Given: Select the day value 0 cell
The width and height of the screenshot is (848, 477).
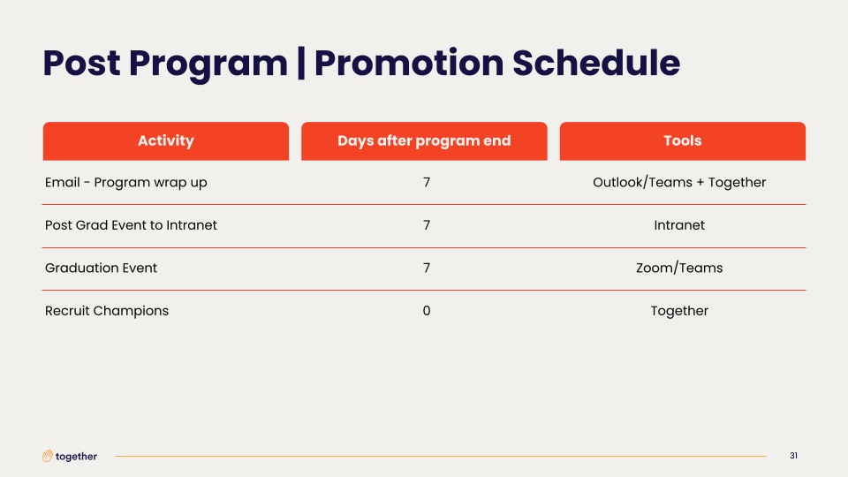Looking at the screenshot, I should coord(427,310).
